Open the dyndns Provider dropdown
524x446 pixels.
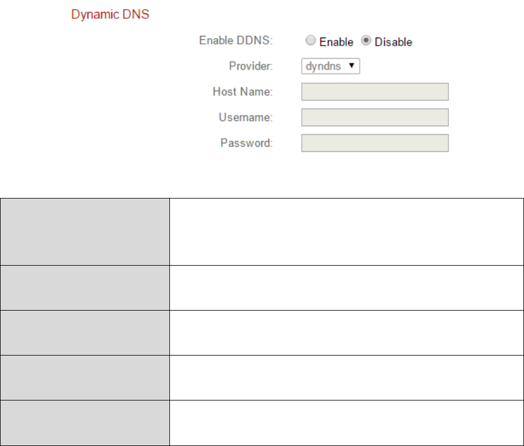330,67
